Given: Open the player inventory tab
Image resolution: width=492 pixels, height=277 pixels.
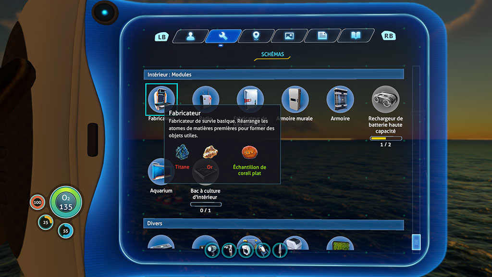Looking at the screenshot, I should 191,36.
